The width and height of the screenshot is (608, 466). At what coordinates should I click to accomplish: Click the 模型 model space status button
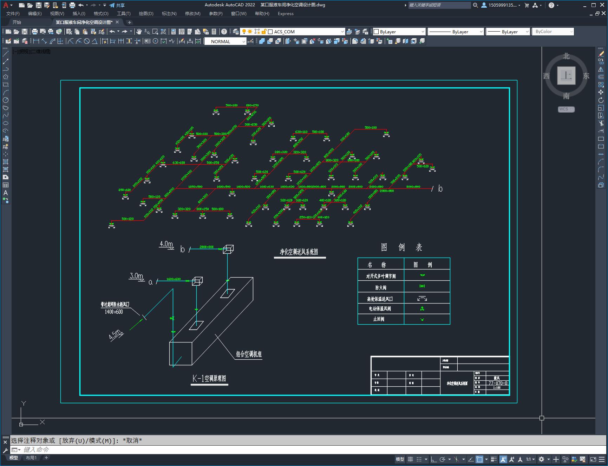tap(400, 459)
